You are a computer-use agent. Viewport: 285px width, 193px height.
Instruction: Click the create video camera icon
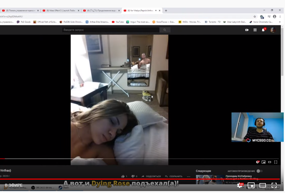247,30
